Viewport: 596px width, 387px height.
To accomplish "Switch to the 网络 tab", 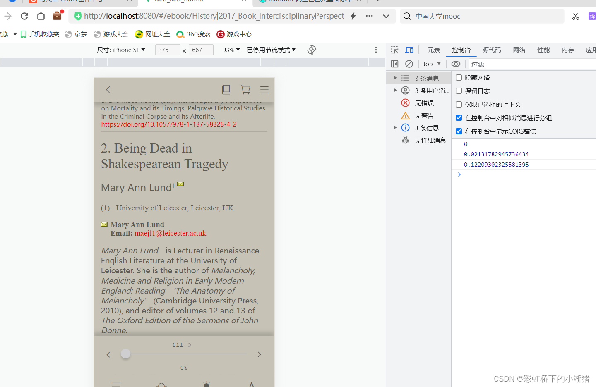I will [x=519, y=50].
